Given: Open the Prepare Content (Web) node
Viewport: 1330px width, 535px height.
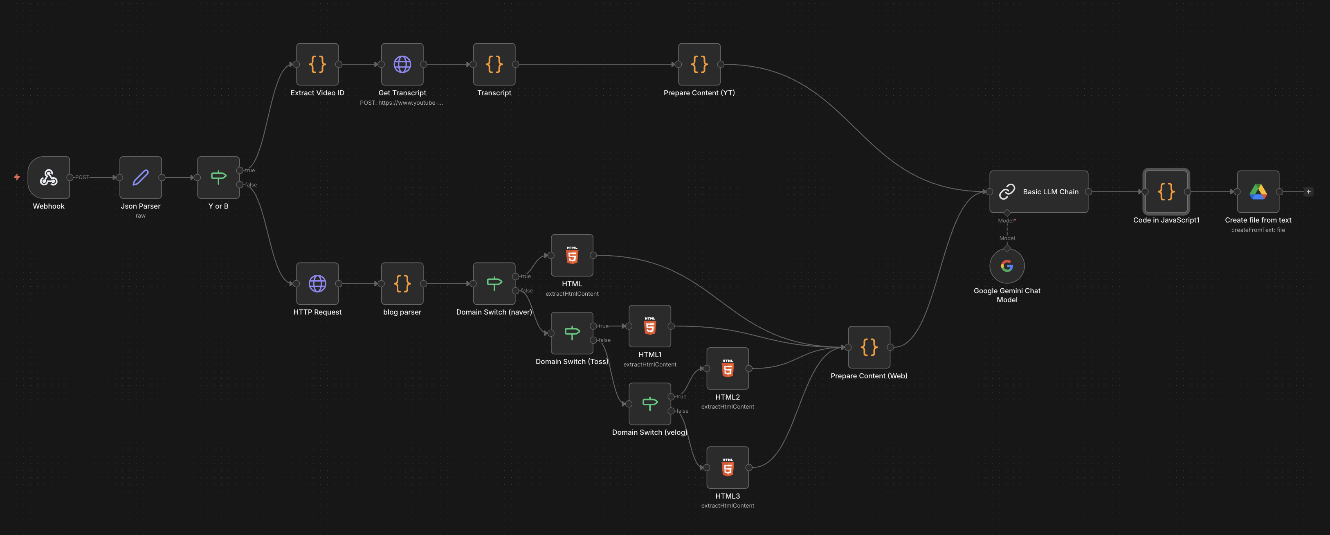Looking at the screenshot, I should tap(869, 347).
